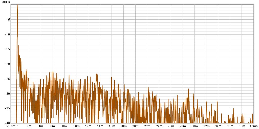Screen dimensions: 259x129
Task: Click the 16m time axis label
Action: [x=112, y=126]
